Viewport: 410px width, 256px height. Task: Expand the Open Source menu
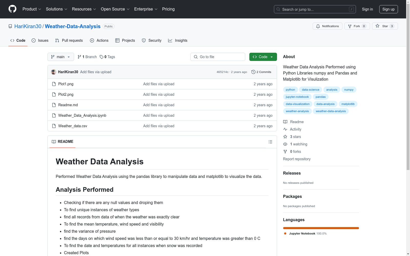point(115,9)
